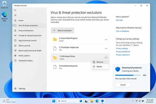The width and height of the screenshot is (156, 104).
Task: Open Give us feedback link
Action: click(x=122, y=31)
